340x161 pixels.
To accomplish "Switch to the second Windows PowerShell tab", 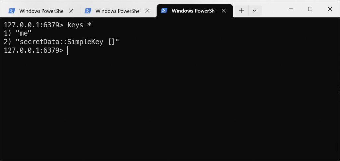I will [x=117, y=11].
